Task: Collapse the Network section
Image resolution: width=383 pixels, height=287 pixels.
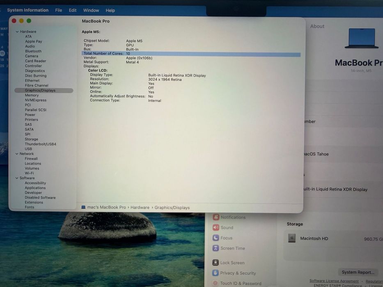Action: [17, 154]
